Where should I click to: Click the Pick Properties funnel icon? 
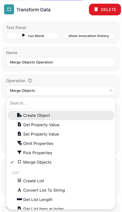[19, 153]
